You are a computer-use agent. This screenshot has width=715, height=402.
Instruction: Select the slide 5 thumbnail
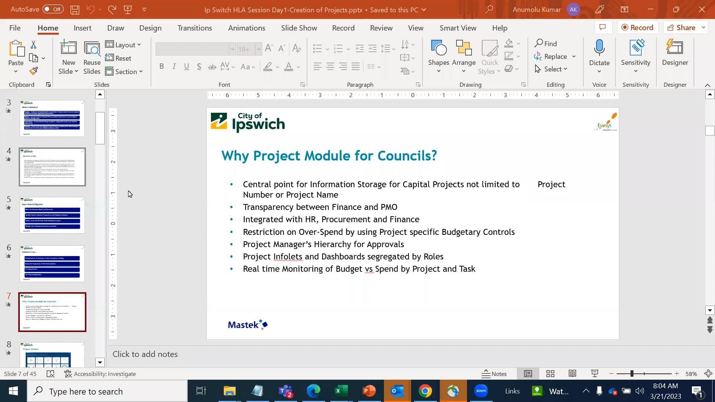tap(52, 215)
